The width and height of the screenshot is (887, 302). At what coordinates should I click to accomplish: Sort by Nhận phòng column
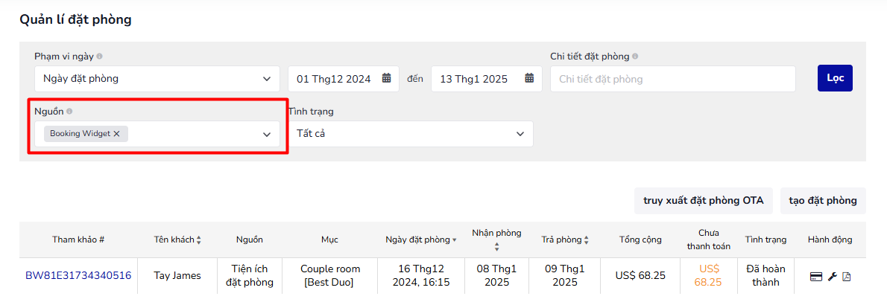[x=496, y=247]
